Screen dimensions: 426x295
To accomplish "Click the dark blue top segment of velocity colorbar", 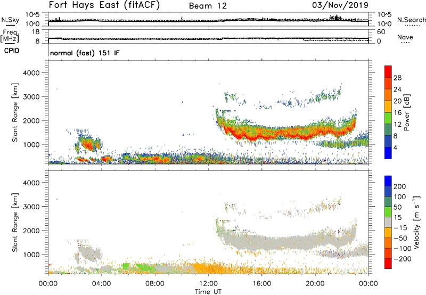I will [388, 181].
